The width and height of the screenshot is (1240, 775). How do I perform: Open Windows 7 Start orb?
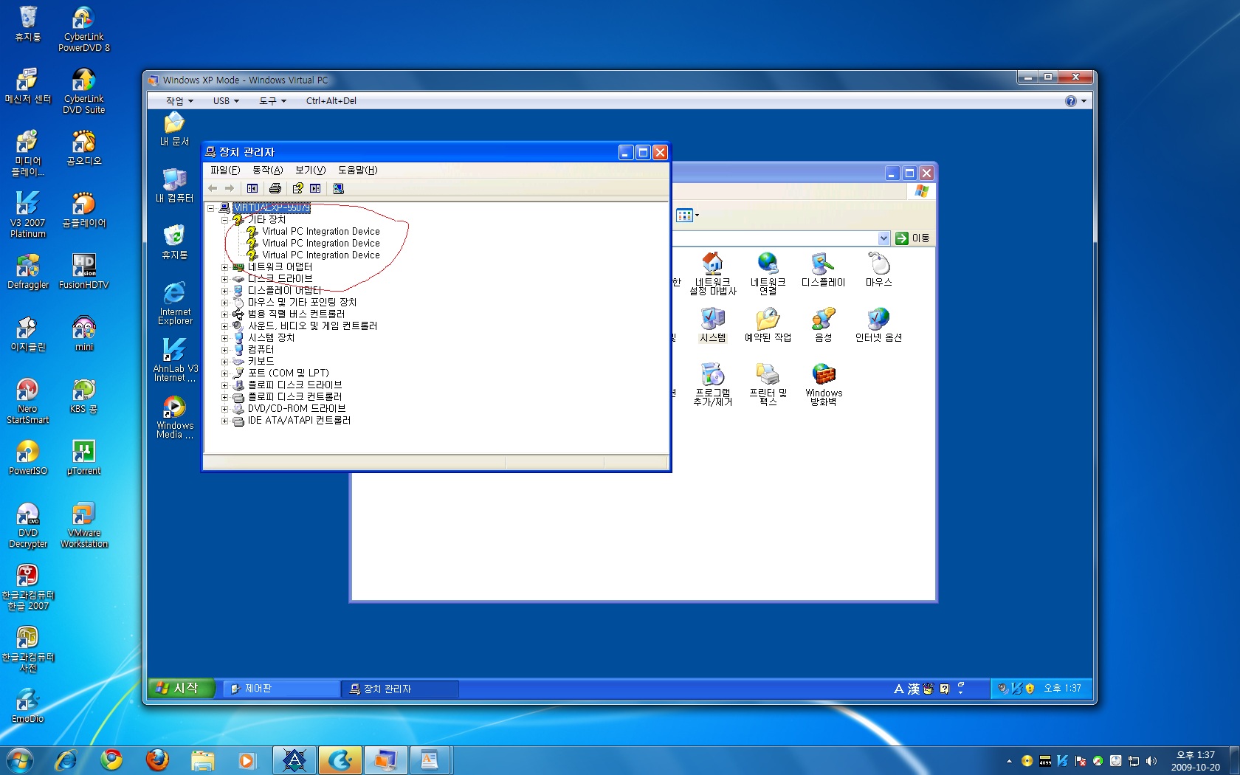click(x=20, y=759)
